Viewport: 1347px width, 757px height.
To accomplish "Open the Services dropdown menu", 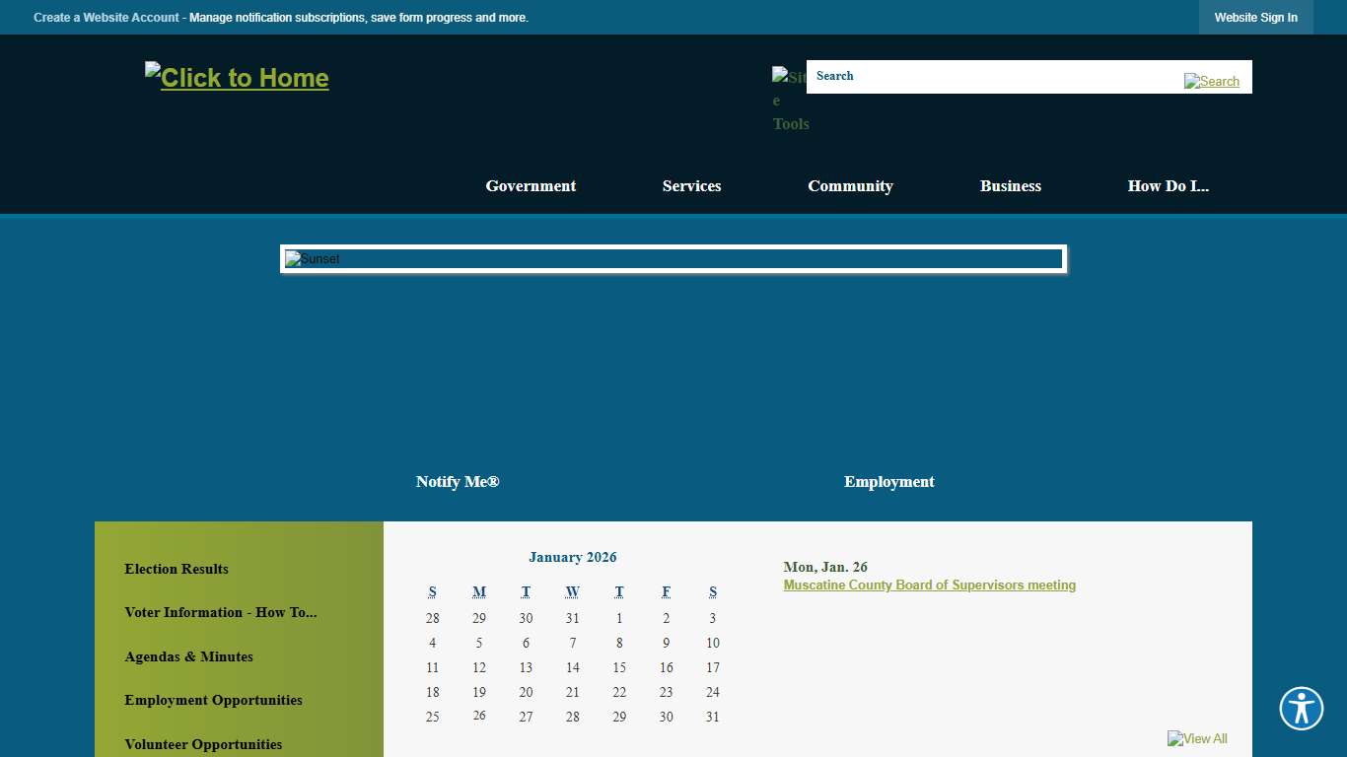I will click(691, 185).
